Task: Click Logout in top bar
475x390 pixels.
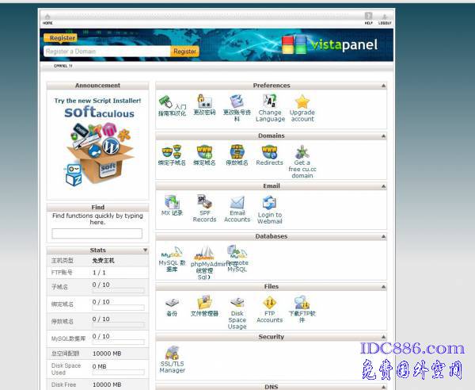Action: point(385,19)
